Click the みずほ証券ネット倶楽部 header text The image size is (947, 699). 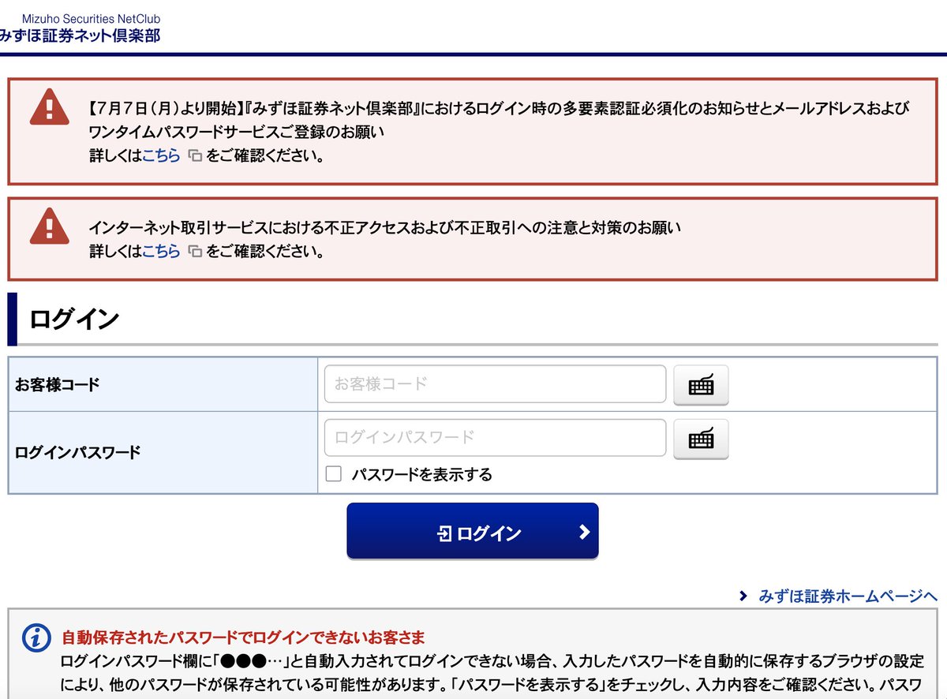click(80, 36)
